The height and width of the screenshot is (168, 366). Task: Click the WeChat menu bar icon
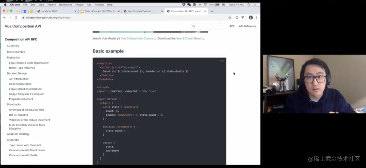pyautogui.click(x=189, y=5)
